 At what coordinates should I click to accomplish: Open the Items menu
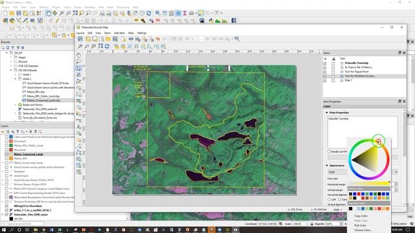107,33
